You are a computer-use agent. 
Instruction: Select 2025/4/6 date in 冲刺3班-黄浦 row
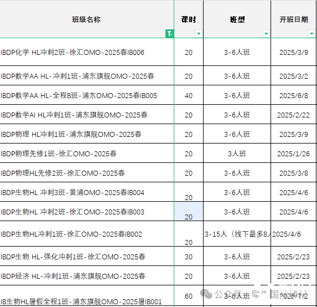(294, 192)
